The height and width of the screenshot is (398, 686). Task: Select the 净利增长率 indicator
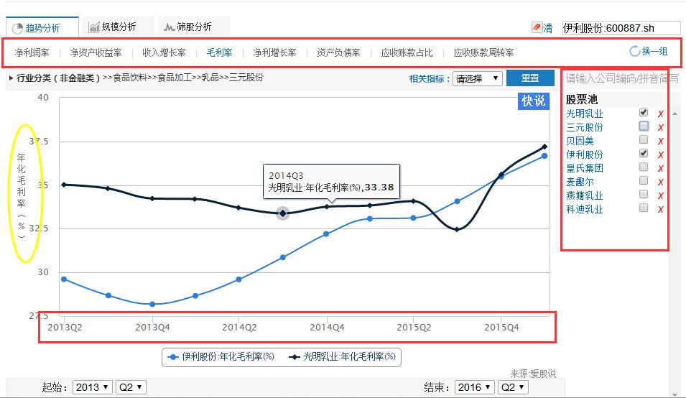point(274,53)
